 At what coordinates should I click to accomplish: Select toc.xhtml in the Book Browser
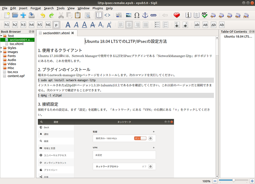click(x=16, y=44)
